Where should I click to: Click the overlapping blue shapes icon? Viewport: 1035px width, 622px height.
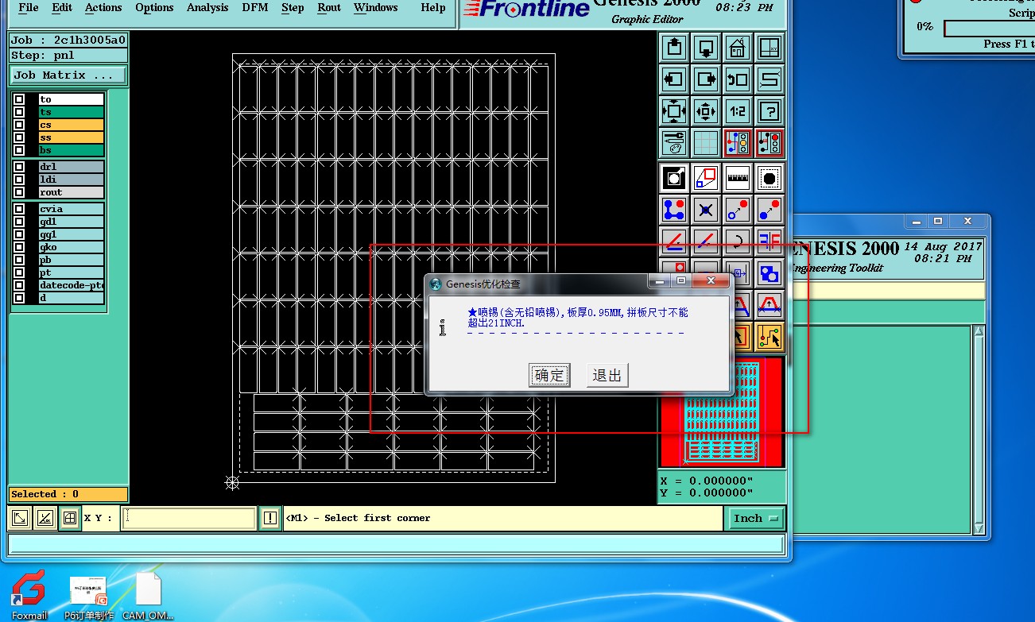769,273
